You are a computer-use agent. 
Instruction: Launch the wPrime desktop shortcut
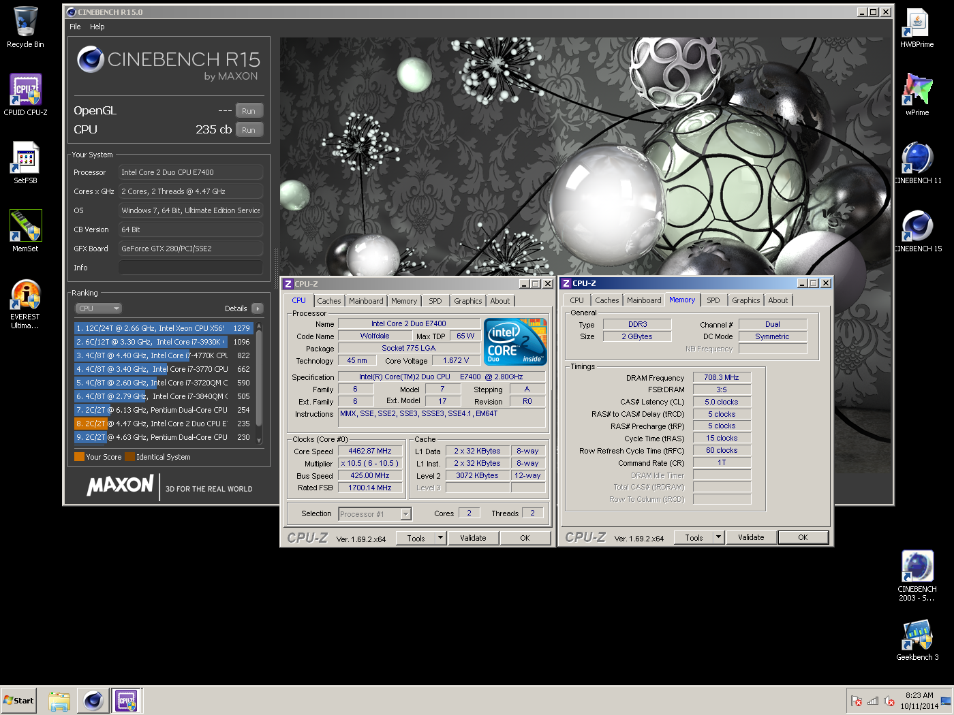pos(917,95)
